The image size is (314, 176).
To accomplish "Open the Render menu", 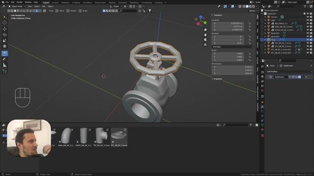I will [20, 2].
